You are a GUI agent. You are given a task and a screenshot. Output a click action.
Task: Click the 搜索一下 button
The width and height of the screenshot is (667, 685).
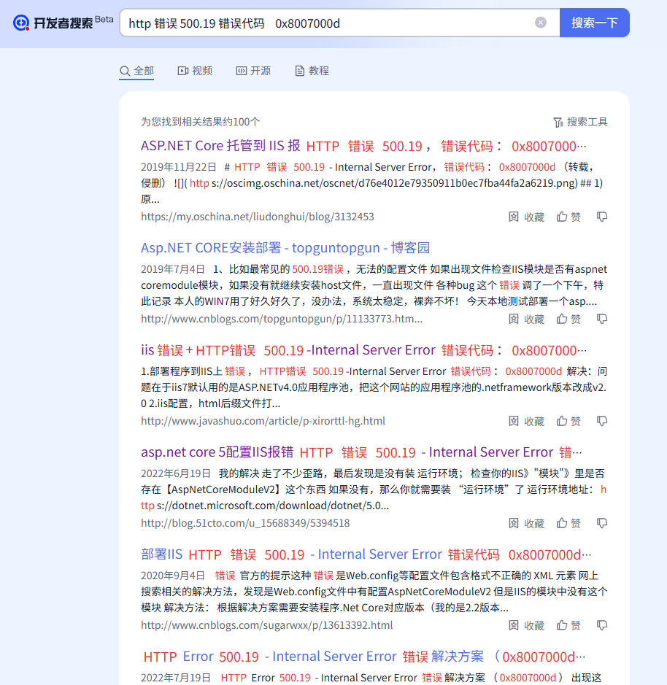pyautogui.click(x=595, y=23)
